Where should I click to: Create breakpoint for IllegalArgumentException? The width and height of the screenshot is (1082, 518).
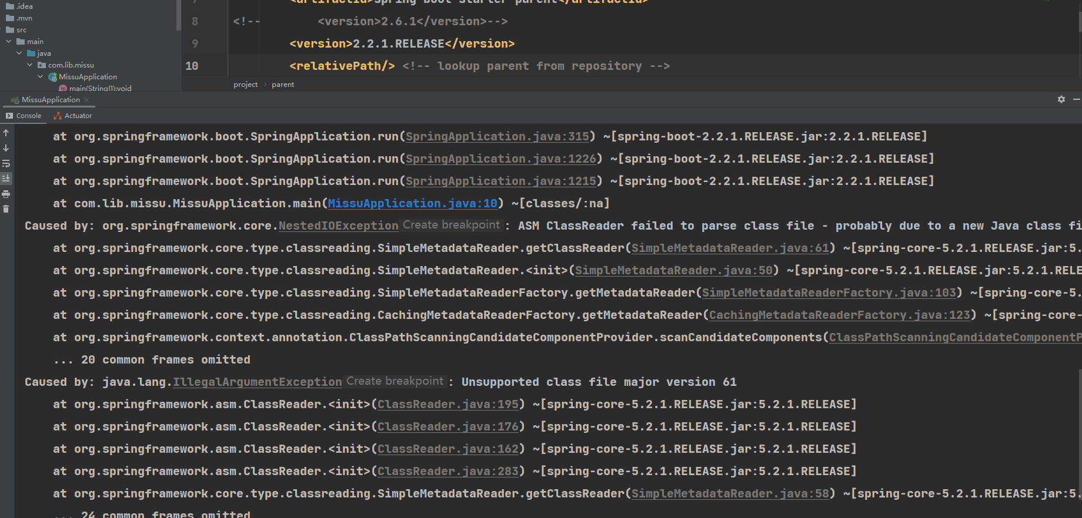click(x=395, y=381)
